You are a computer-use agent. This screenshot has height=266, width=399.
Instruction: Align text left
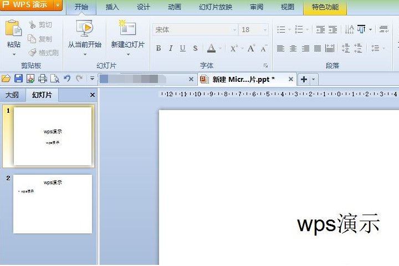click(x=280, y=48)
